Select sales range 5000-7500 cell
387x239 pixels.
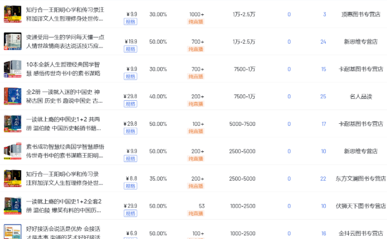click(x=243, y=124)
